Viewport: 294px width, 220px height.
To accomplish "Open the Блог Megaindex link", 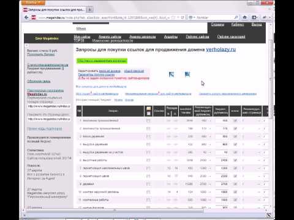I will (47, 38).
